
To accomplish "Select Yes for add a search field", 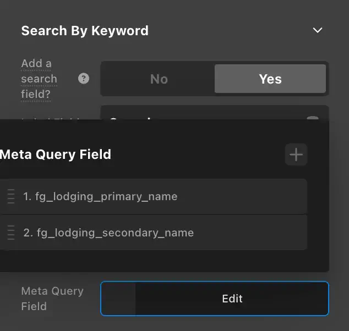I will pyautogui.click(x=270, y=79).
